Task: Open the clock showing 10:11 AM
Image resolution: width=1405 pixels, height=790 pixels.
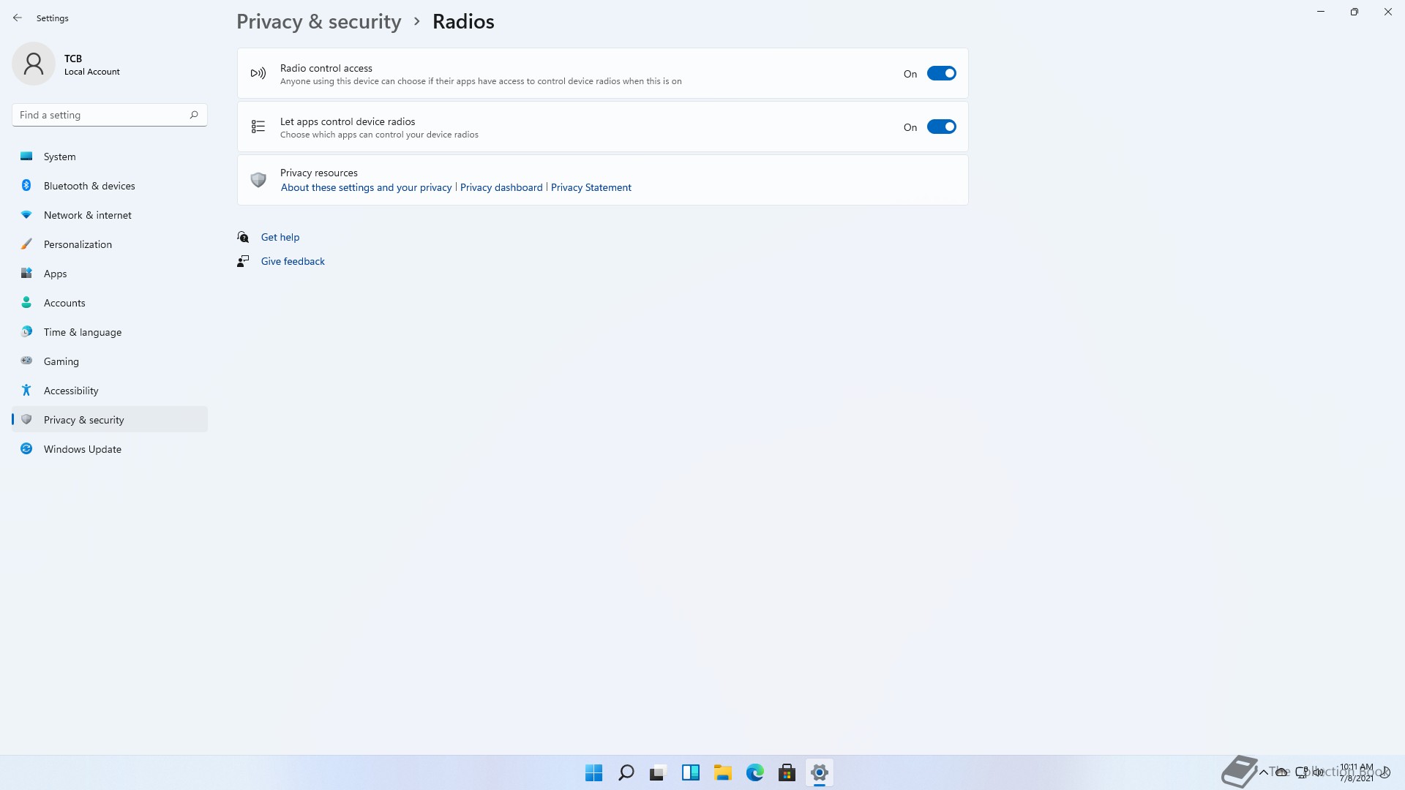Action: pyautogui.click(x=1357, y=772)
